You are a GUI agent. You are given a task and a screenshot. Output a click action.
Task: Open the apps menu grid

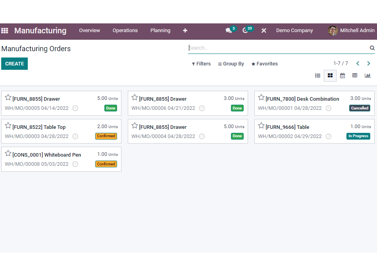5,31
